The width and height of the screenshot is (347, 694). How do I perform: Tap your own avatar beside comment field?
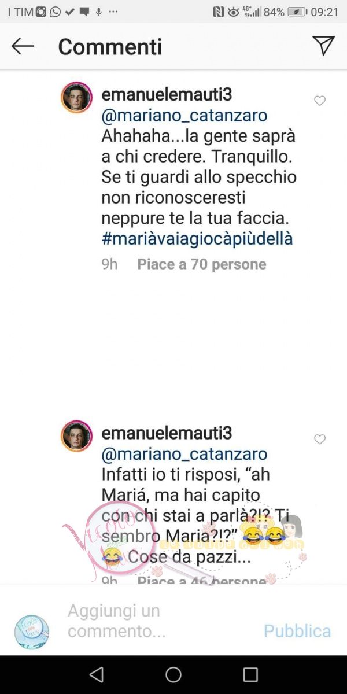[32, 632]
